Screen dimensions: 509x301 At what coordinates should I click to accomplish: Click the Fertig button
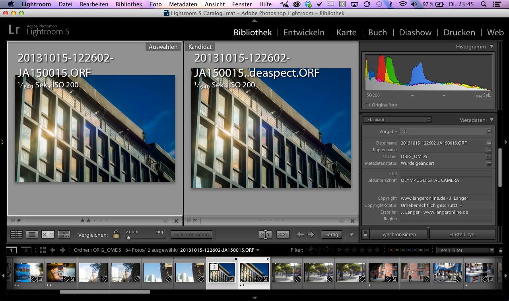pos(331,235)
